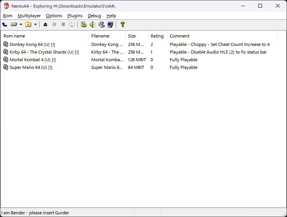Maximize the Nemu64 window
This screenshot has width=287, height=217.
click(260, 6)
